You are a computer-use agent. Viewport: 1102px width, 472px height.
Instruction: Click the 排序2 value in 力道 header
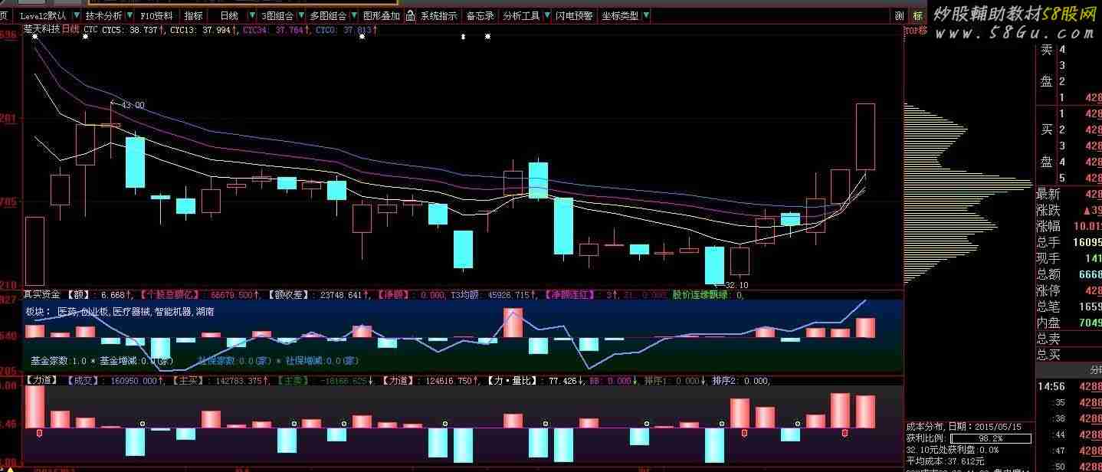click(740, 380)
